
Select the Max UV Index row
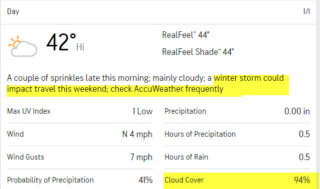pyautogui.click(x=80, y=111)
